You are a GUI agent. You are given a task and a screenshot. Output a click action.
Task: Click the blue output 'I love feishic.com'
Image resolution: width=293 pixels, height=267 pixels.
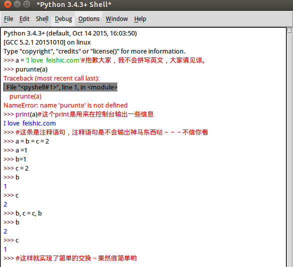point(29,123)
